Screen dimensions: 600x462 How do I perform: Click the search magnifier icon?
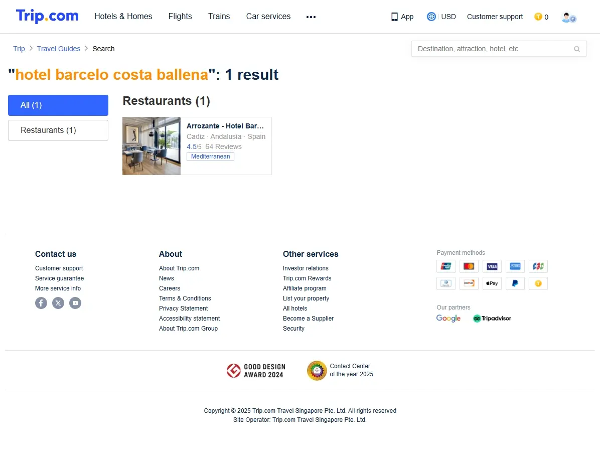pos(576,49)
